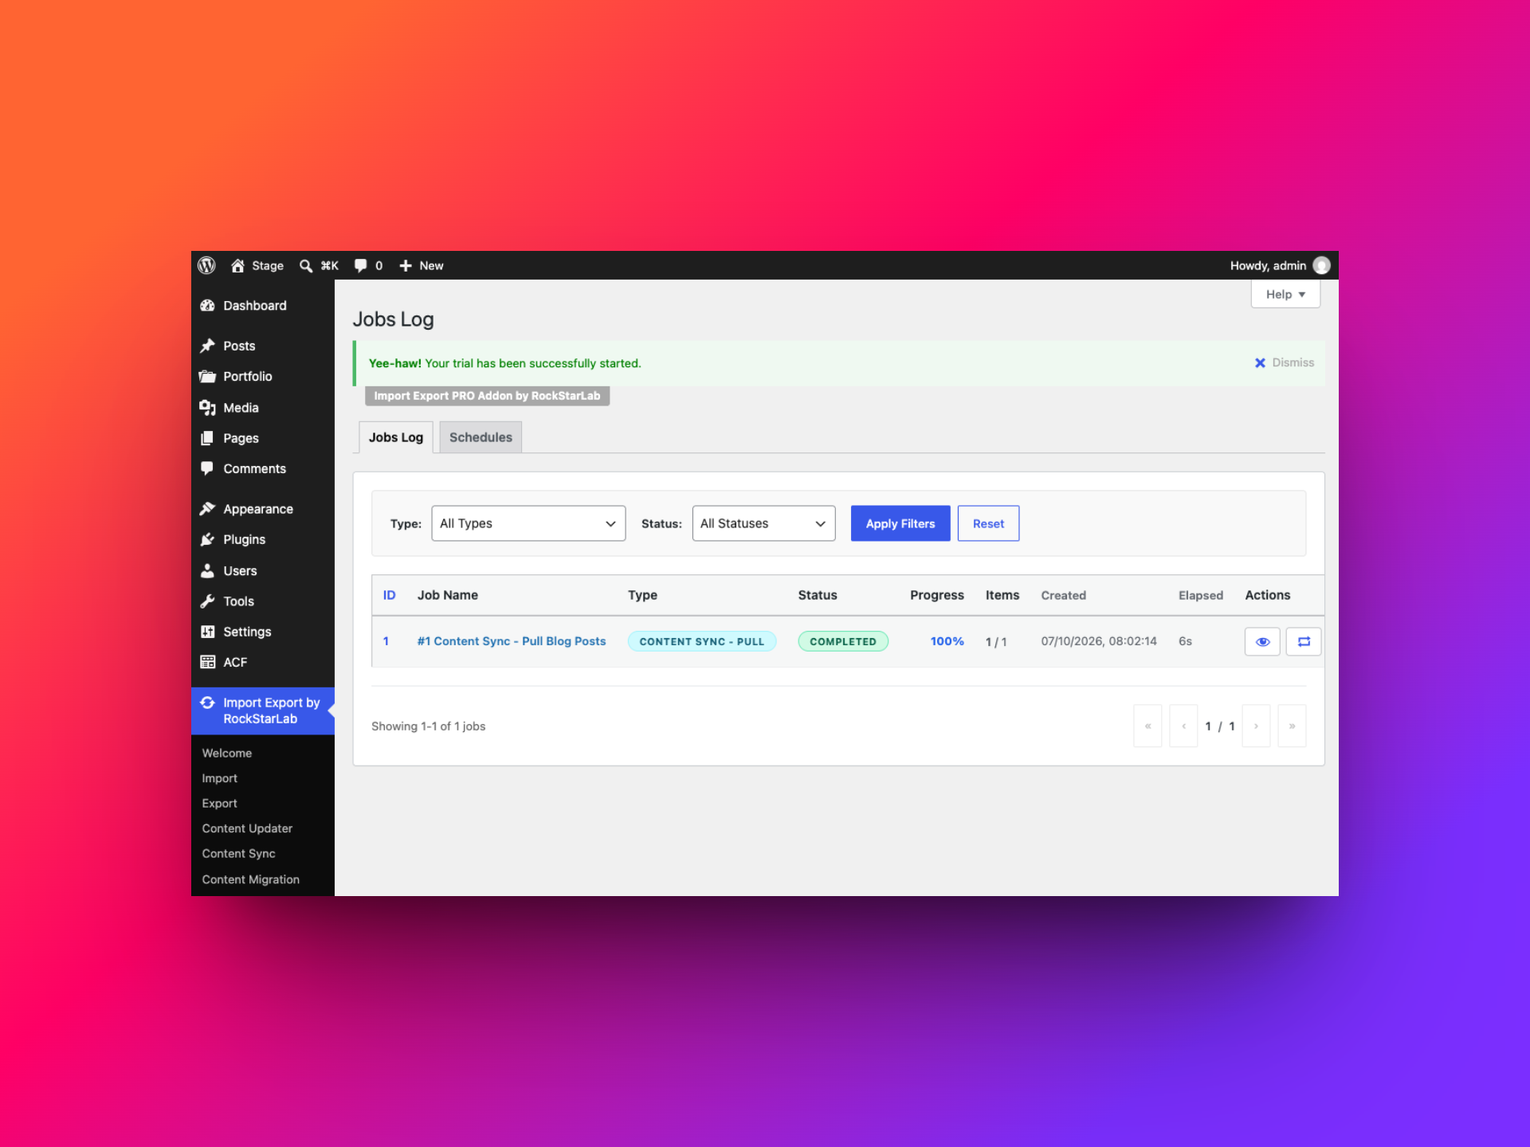Open the Welcome submenu item
The image size is (1530, 1147).
coord(227,753)
